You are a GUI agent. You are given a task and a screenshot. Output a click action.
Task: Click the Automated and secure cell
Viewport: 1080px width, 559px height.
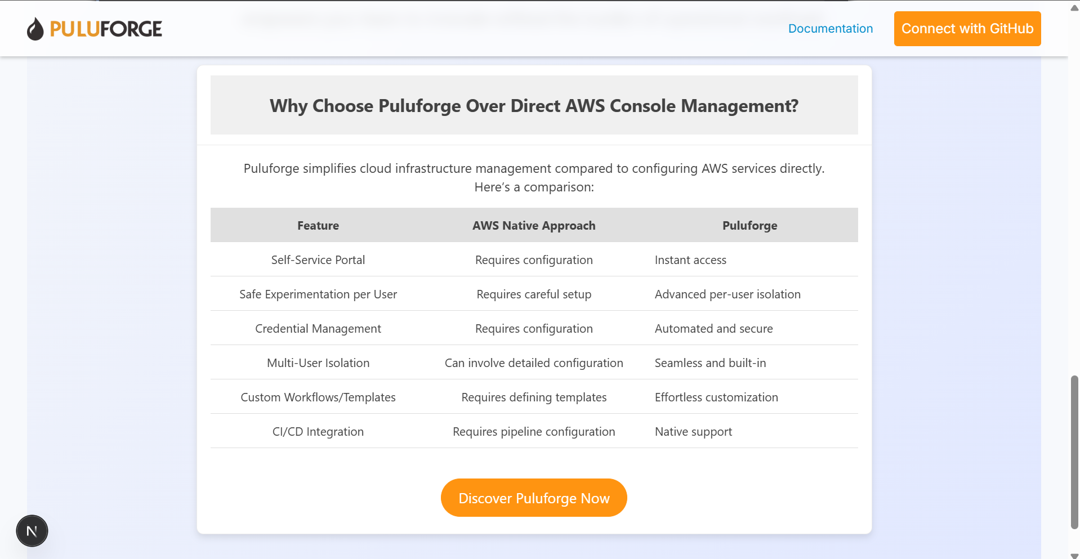click(x=749, y=328)
